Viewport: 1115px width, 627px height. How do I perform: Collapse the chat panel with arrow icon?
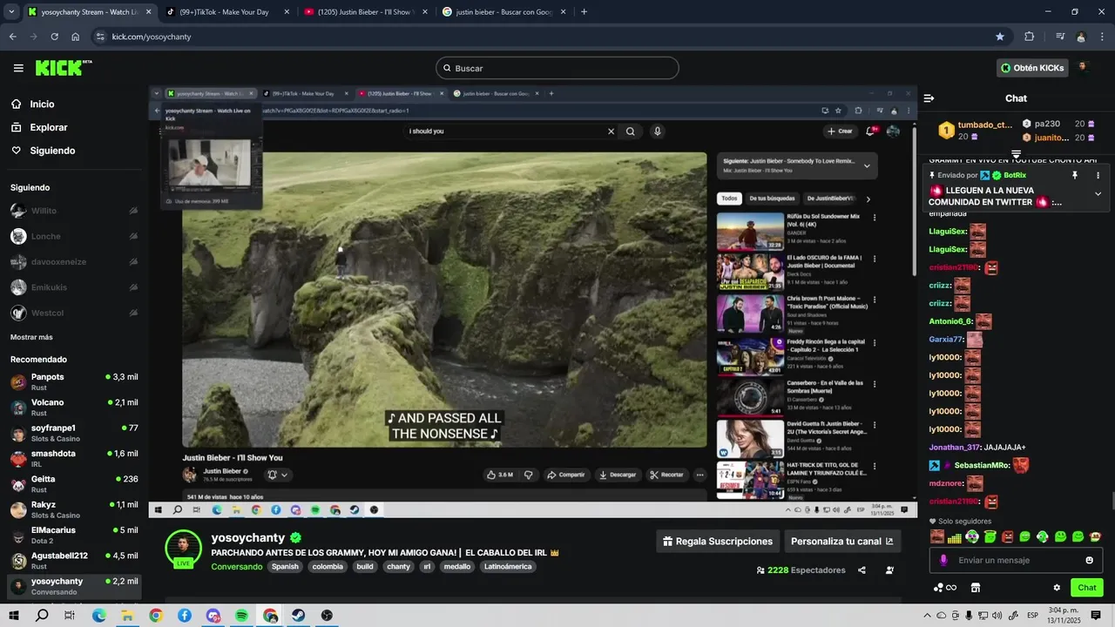[x=929, y=98]
